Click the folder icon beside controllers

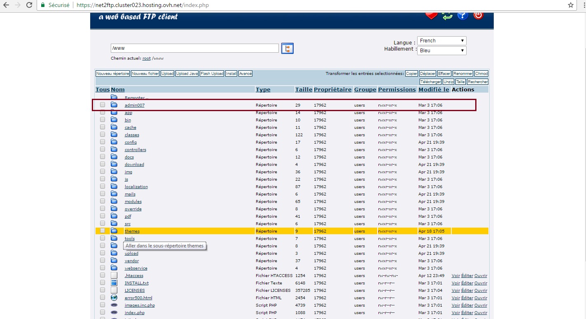point(114,149)
